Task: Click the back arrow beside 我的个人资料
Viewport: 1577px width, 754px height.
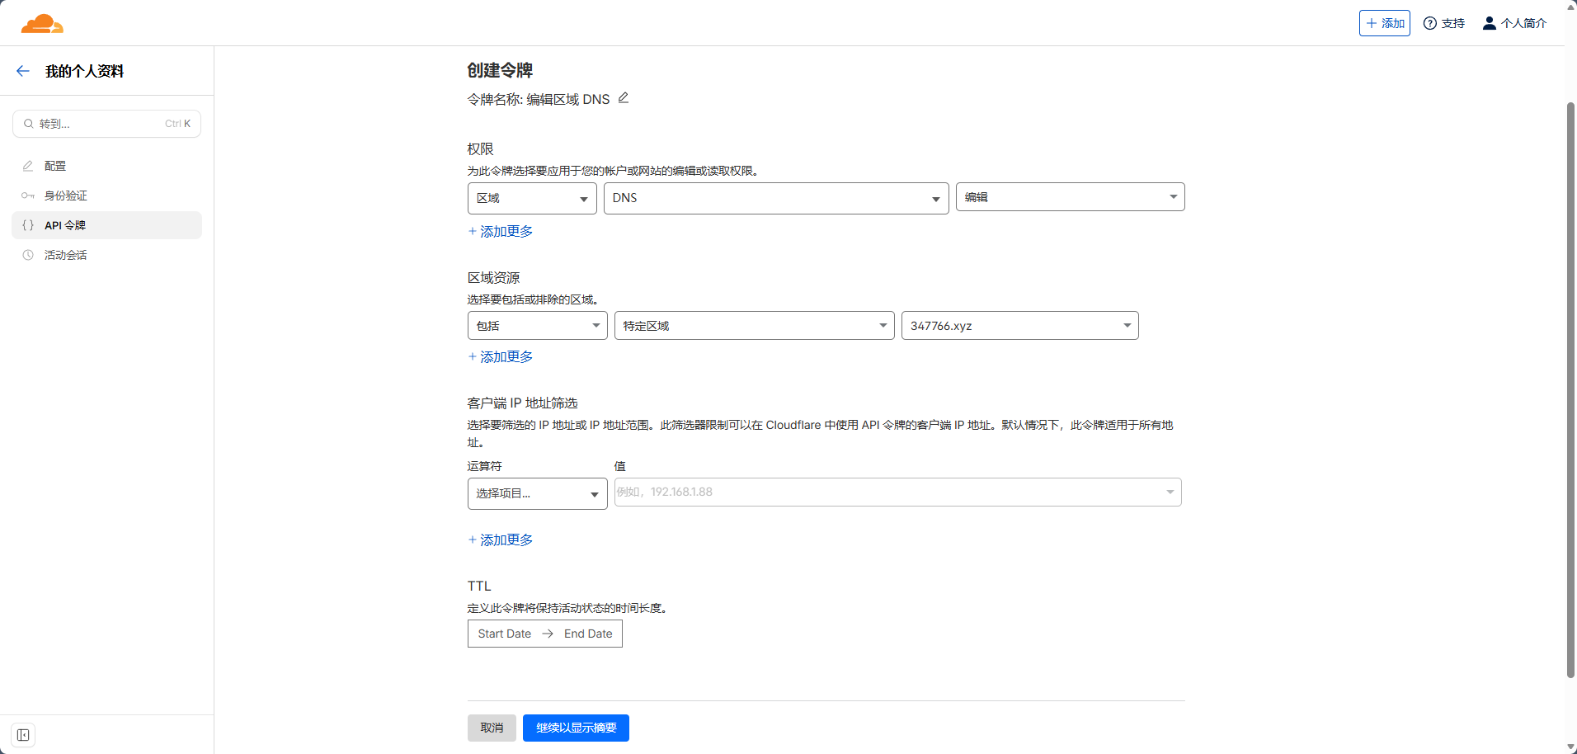Action: 23,71
